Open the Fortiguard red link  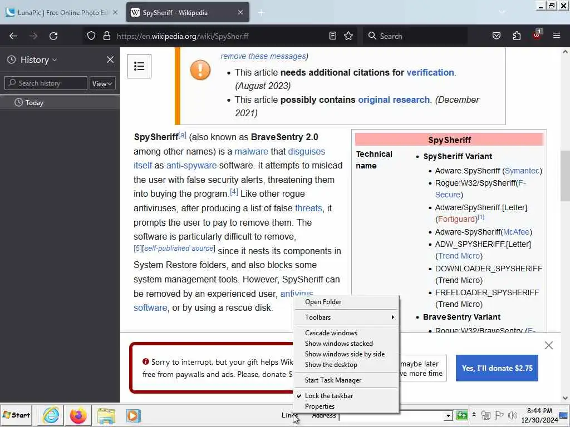tap(456, 219)
